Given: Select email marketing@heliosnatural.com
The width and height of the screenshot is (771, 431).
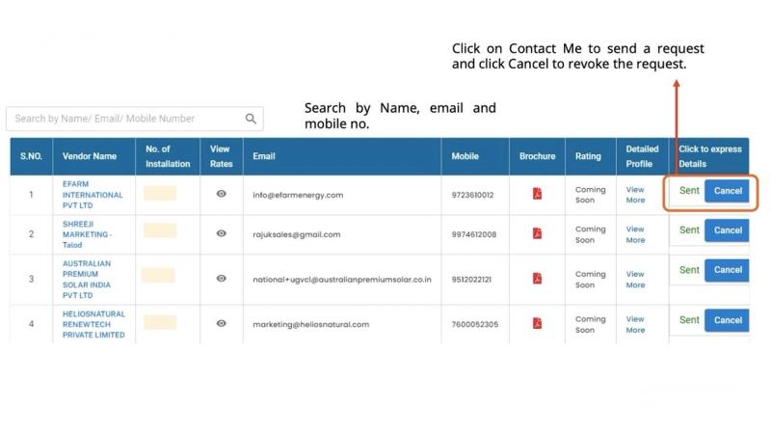Looking at the screenshot, I should click(x=310, y=325).
